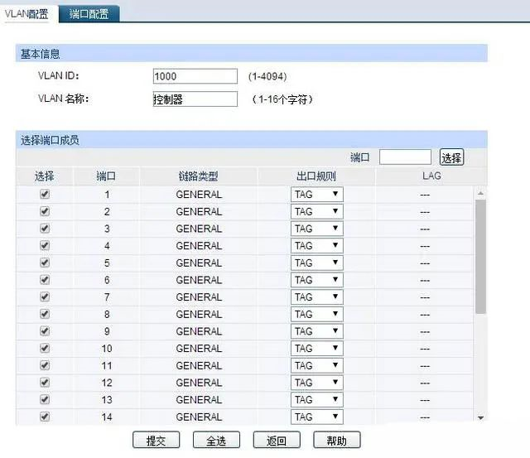Open egress rule dropdown for port 2

(316, 211)
